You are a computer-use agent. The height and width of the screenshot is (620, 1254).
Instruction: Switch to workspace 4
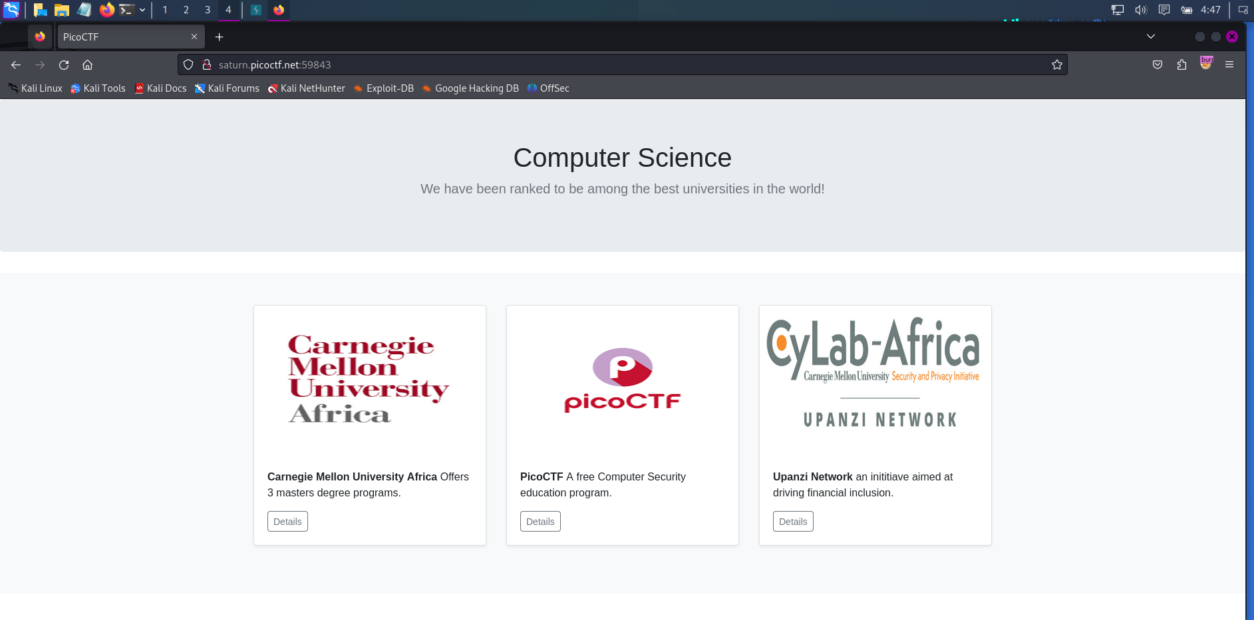pyautogui.click(x=228, y=10)
